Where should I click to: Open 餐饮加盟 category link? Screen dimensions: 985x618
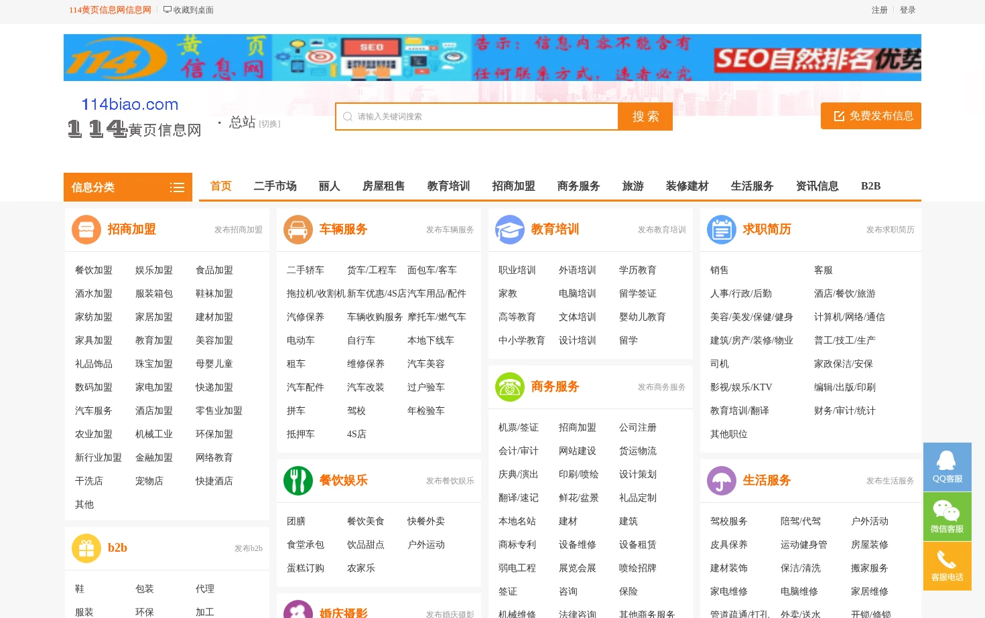click(94, 271)
